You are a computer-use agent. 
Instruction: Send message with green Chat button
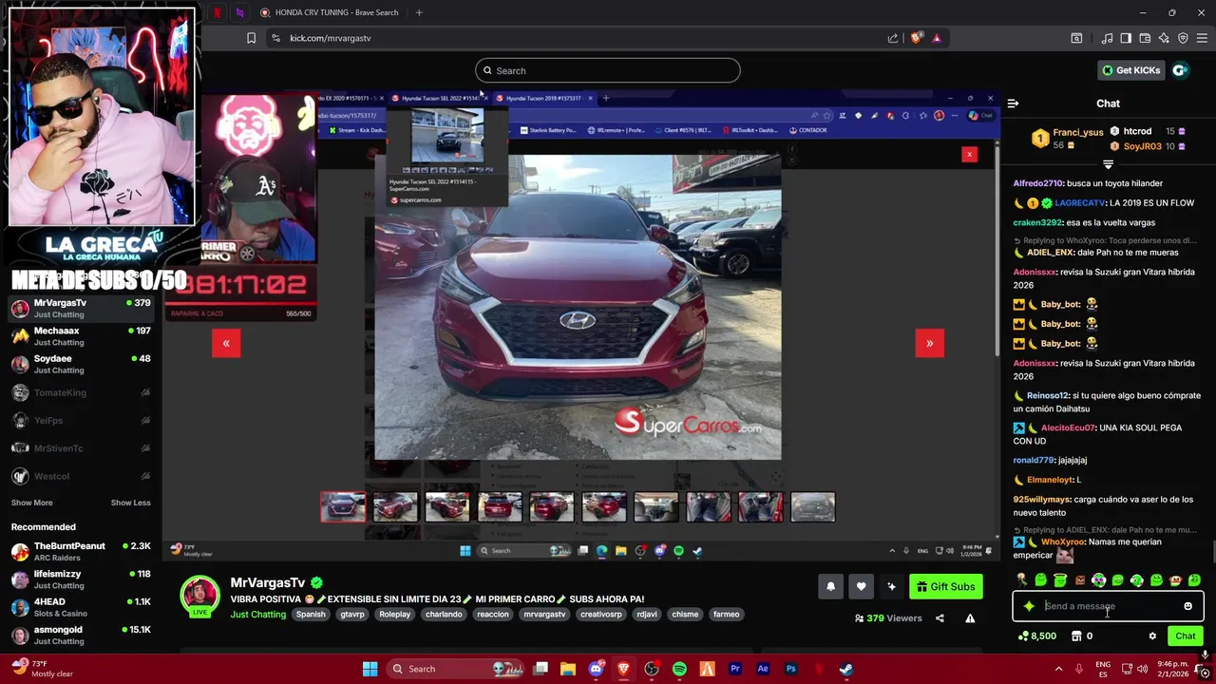pyautogui.click(x=1186, y=636)
